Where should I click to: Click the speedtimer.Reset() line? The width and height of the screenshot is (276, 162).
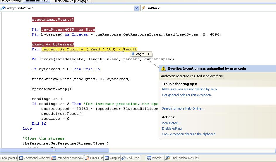[x=62, y=114]
